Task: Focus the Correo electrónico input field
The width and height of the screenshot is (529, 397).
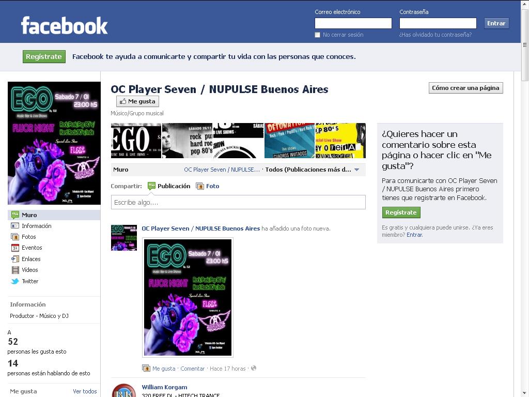Action: (353, 23)
